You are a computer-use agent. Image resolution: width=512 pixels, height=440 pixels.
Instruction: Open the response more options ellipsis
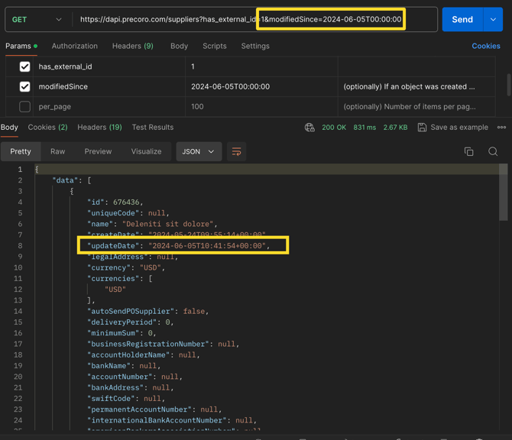[501, 128]
